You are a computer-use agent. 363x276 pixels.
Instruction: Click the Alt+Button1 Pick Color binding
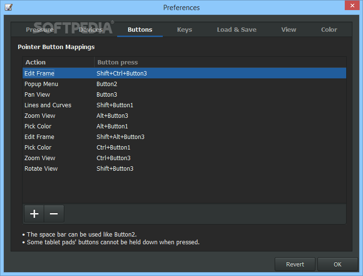(112, 126)
